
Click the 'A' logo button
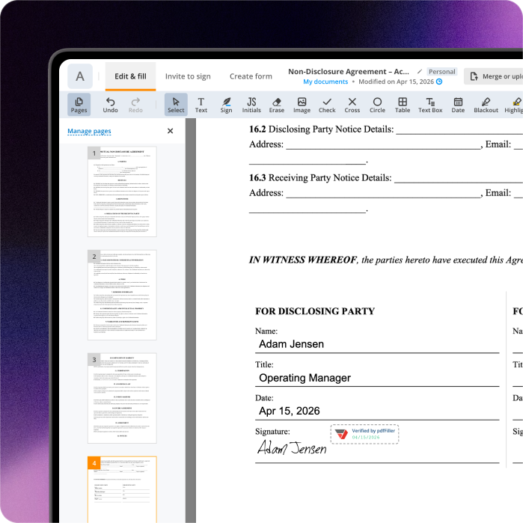[80, 76]
